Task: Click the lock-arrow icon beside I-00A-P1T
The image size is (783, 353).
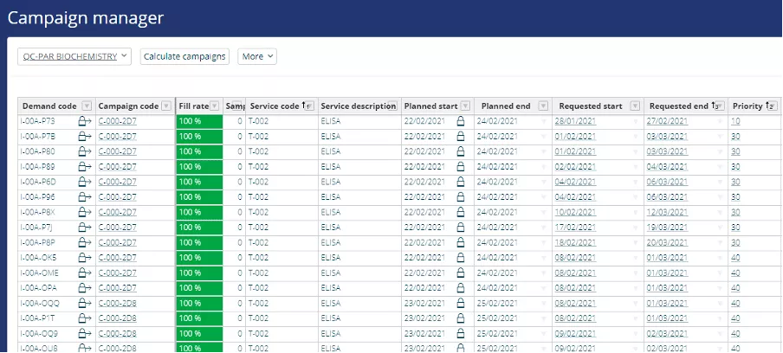Action: (85, 319)
